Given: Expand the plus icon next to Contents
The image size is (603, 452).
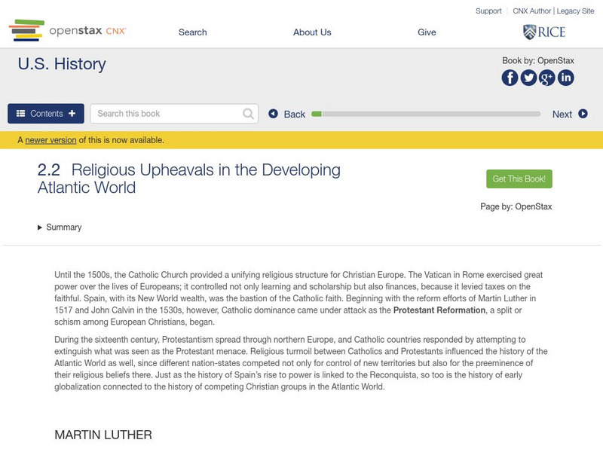Looking at the screenshot, I should (x=72, y=113).
